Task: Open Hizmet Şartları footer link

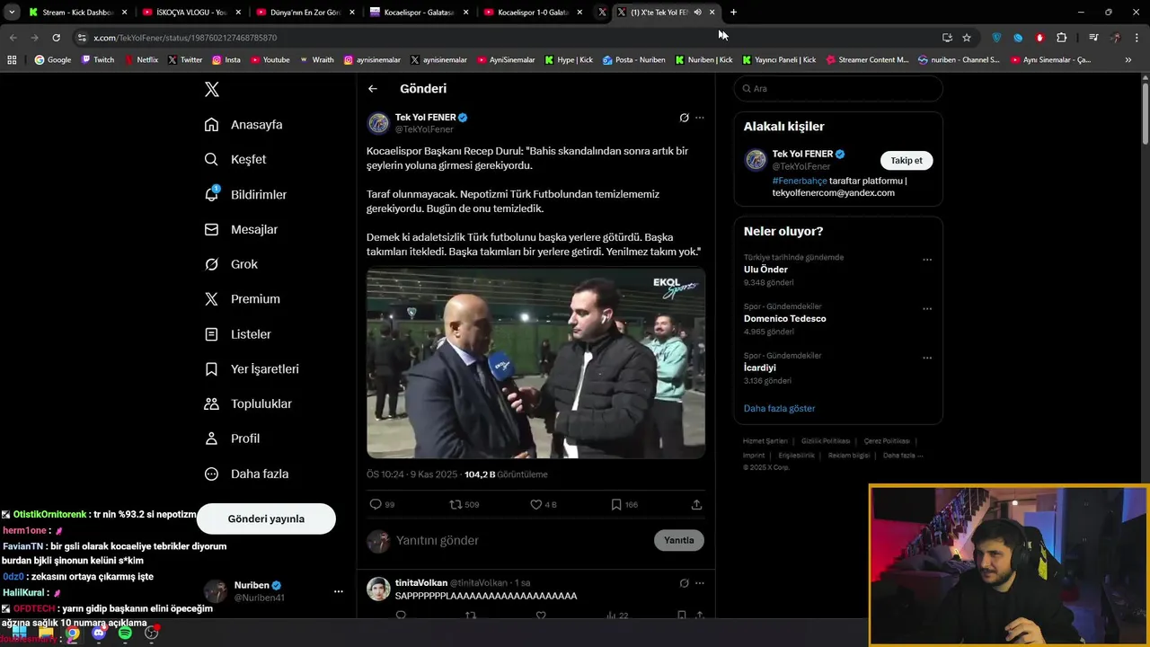Action: [765, 441]
